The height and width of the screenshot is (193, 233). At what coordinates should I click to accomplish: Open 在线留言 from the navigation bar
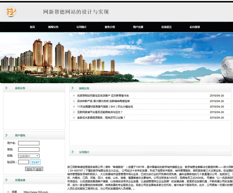(x=166, y=27)
